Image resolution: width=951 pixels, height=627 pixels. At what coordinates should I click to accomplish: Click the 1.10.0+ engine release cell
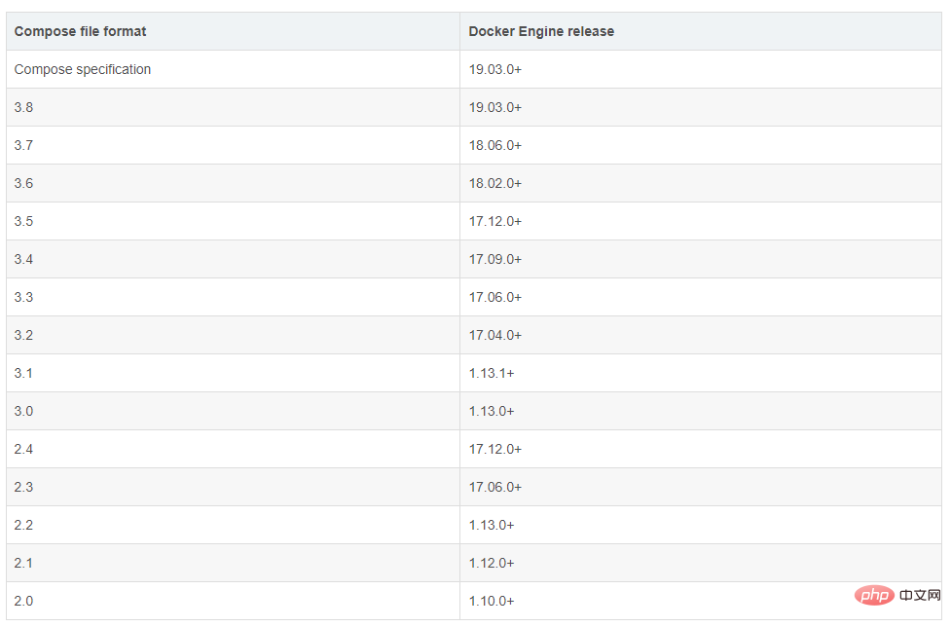point(492,601)
